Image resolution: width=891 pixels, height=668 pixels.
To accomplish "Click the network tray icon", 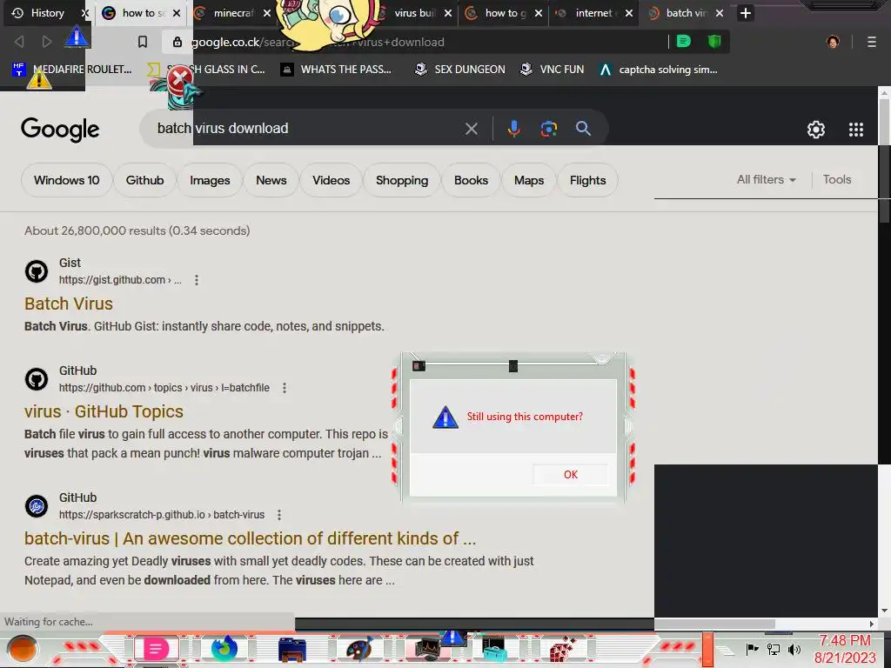I will coord(774,649).
